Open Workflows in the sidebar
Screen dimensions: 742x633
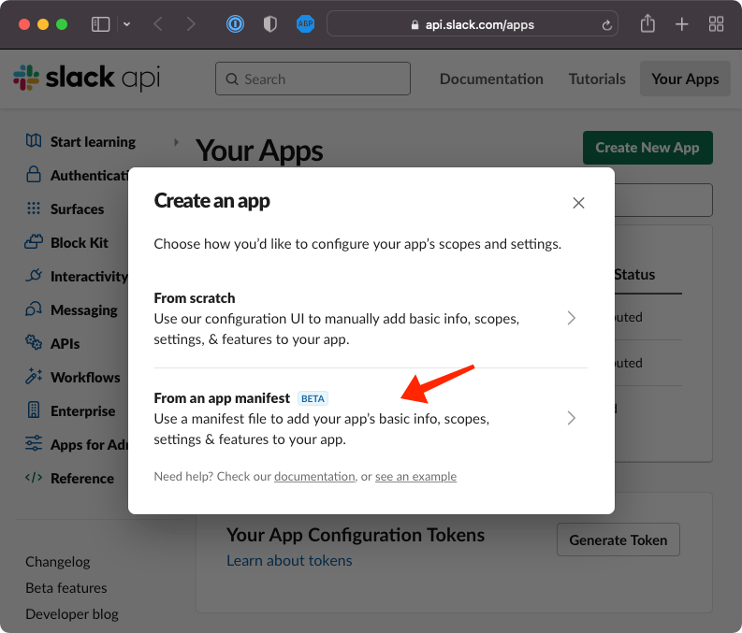[x=85, y=377]
